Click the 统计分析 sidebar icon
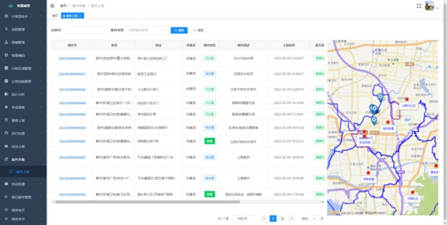 pos(6,94)
